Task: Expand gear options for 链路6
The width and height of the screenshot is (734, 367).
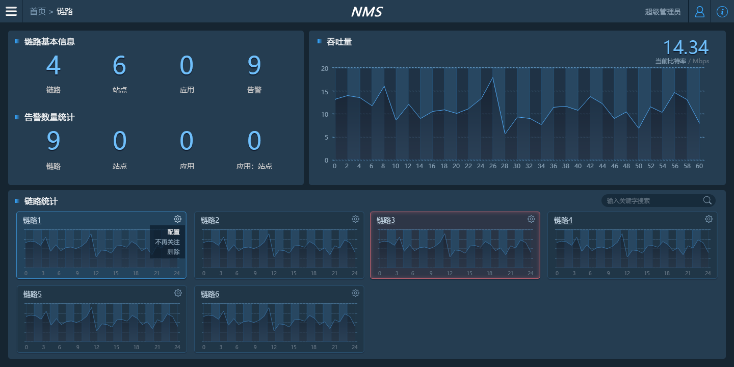Action: 355,293
